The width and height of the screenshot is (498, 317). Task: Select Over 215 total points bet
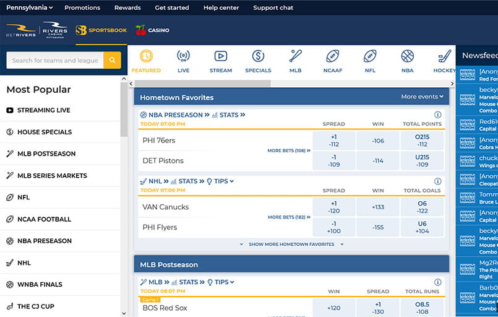coord(422,141)
